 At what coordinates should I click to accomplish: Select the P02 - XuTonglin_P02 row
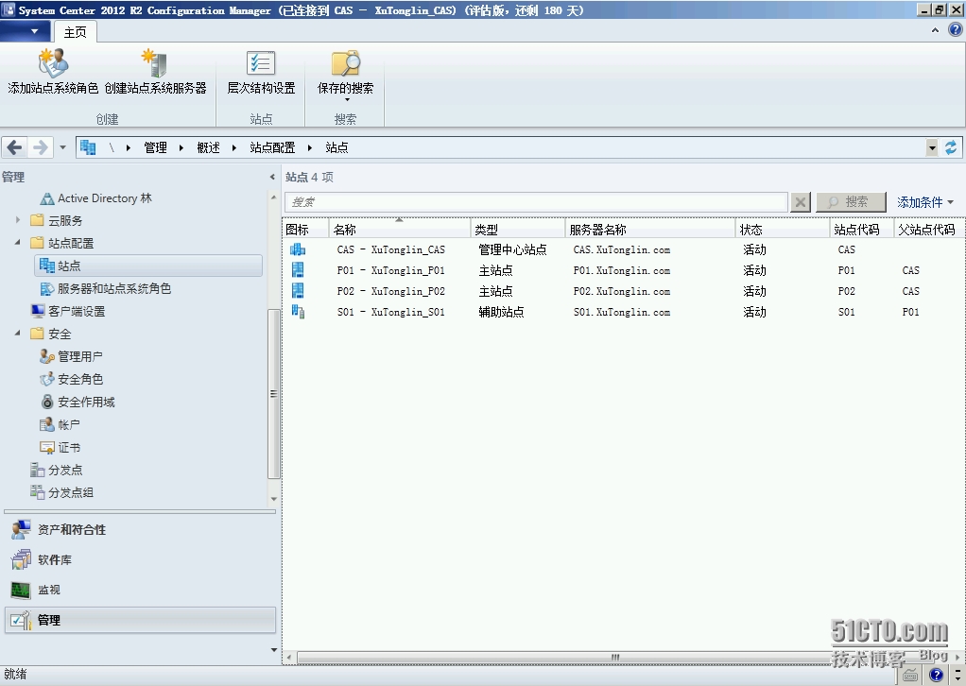(x=622, y=291)
